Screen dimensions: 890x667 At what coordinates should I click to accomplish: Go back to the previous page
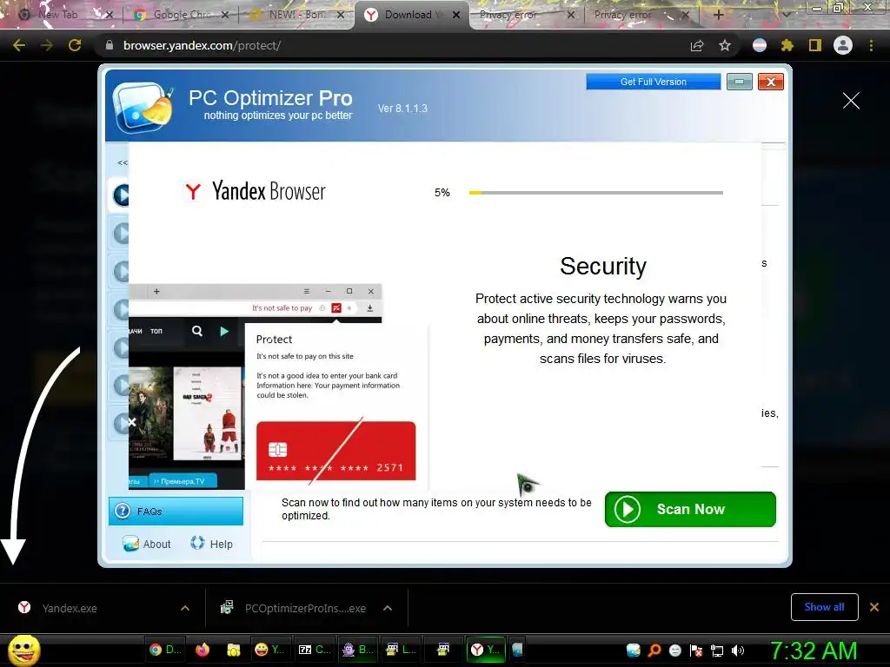(x=19, y=45)
